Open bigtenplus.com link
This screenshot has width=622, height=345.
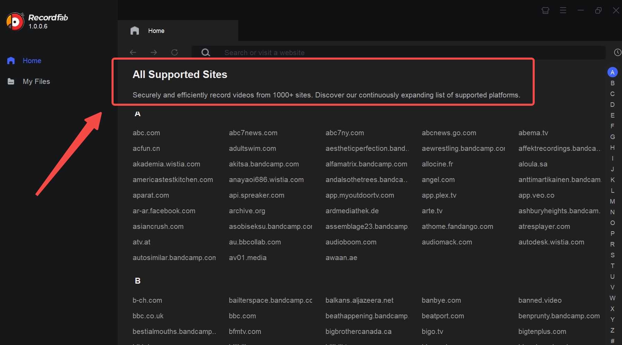[542, 331]
